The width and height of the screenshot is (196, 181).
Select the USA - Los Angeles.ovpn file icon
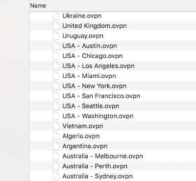[x=56, y=66]
